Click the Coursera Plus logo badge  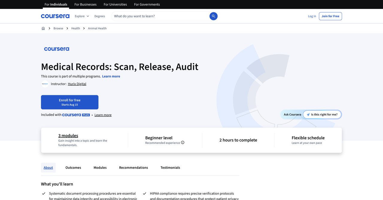pos(76,115)
